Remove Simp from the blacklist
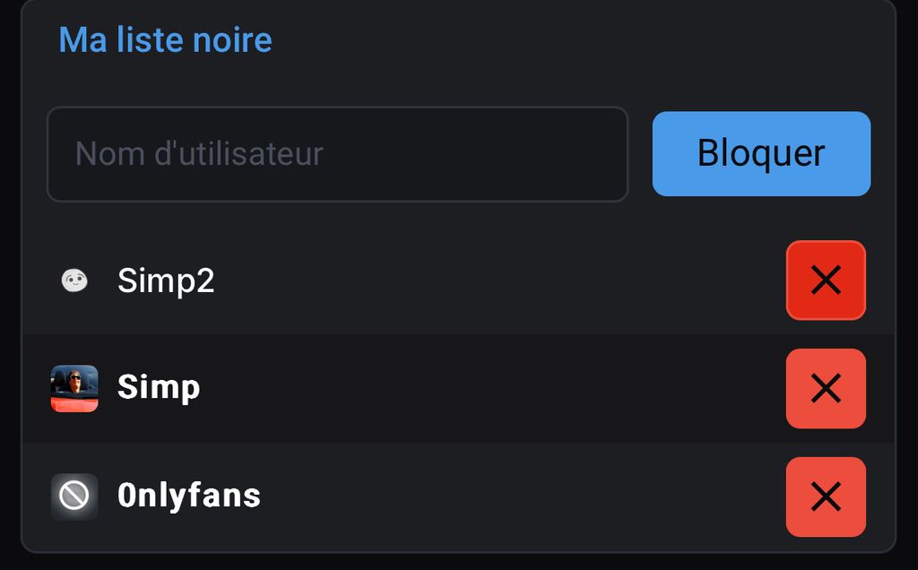 [x=826, y=389]
